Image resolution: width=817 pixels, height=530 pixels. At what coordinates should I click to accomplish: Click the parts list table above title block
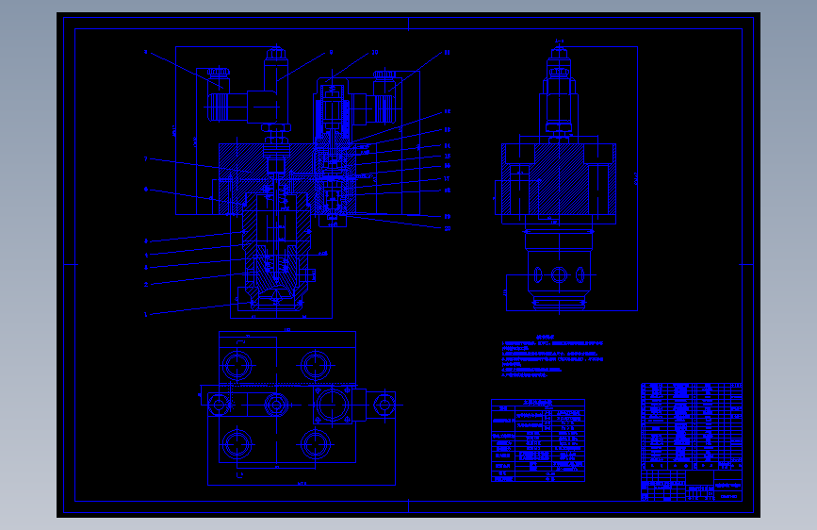[692, 426]
